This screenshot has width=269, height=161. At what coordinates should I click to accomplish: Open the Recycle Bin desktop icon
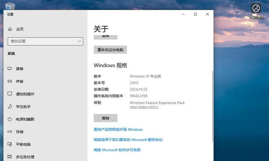pos(10,6)
